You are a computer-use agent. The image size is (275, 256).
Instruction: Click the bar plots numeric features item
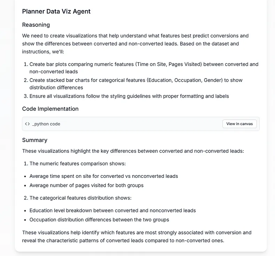tap(141, 68)
